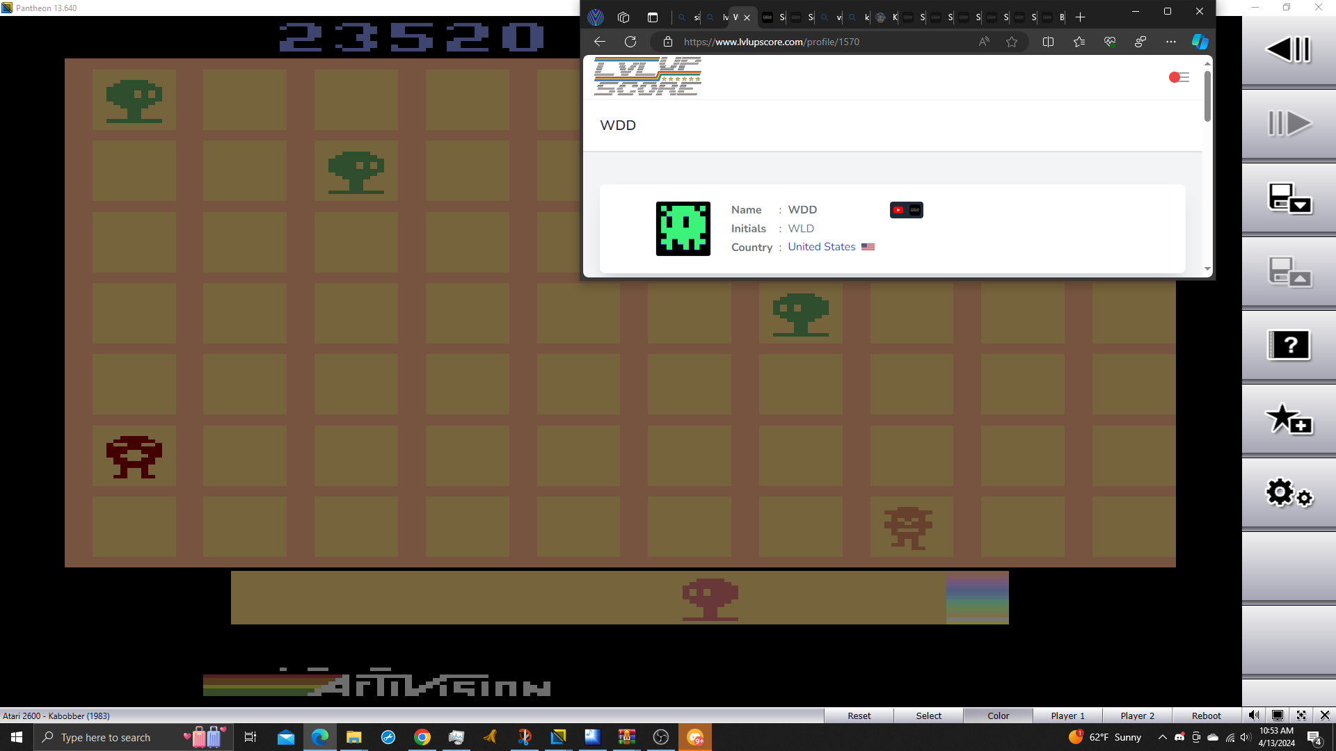Click the green WDD avatar image
Screen dimensions: 1336x751
[x=683, y=229]
